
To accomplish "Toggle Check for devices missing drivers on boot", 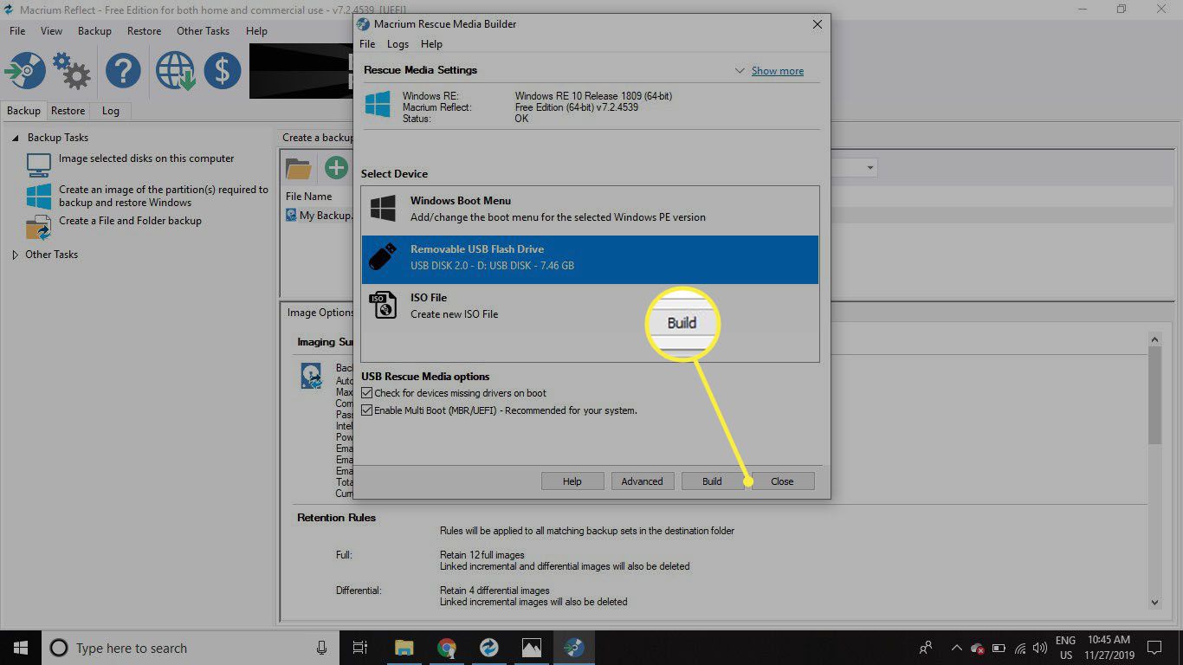I will tap(367, 393).
